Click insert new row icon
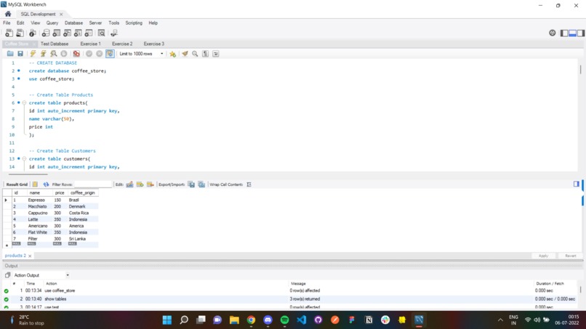This screenshot has width=586, height=329. coord(140,184)
